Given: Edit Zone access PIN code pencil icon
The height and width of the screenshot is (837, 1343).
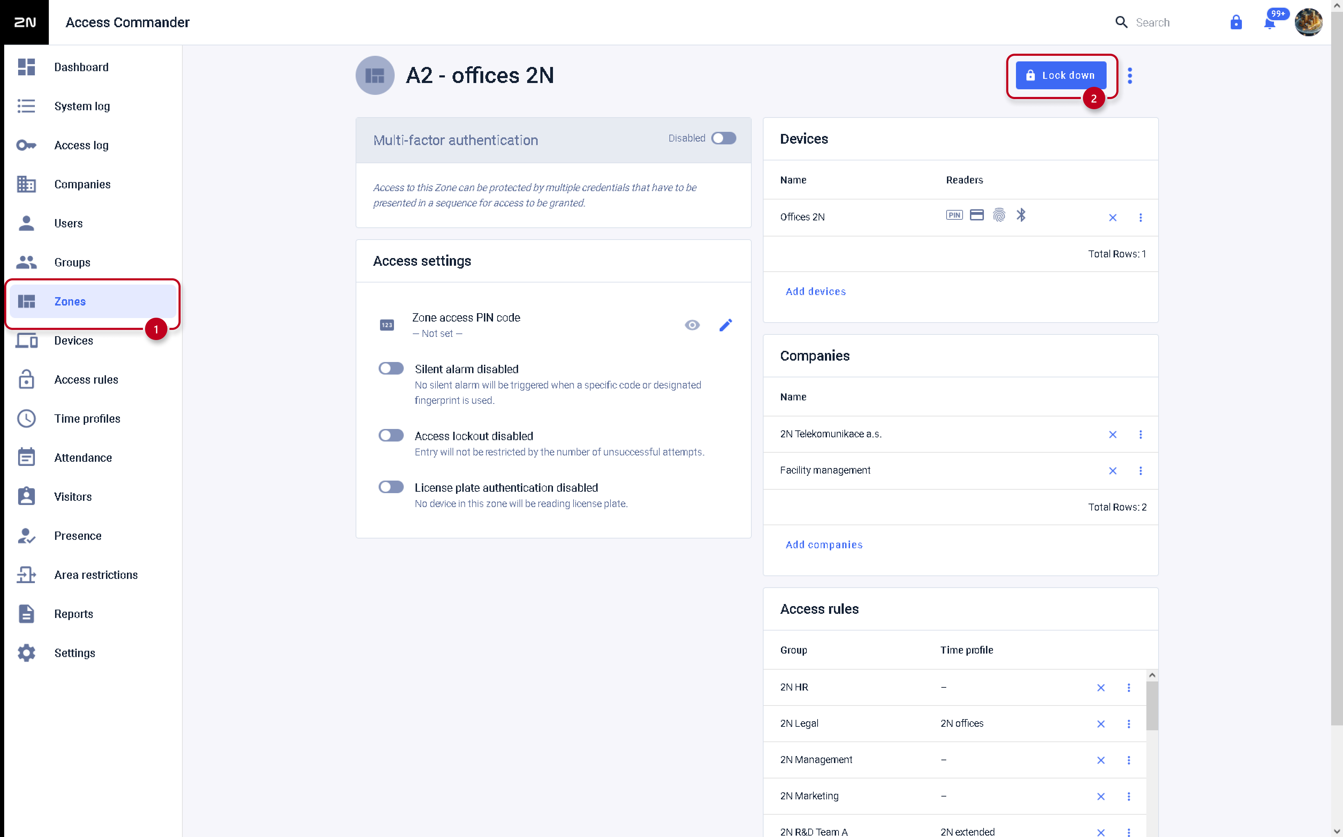Looking at the screenshot, I should tap(726, 325).
